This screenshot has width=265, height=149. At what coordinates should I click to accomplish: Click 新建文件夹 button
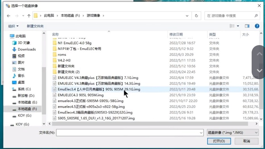[x=35, y=26]
